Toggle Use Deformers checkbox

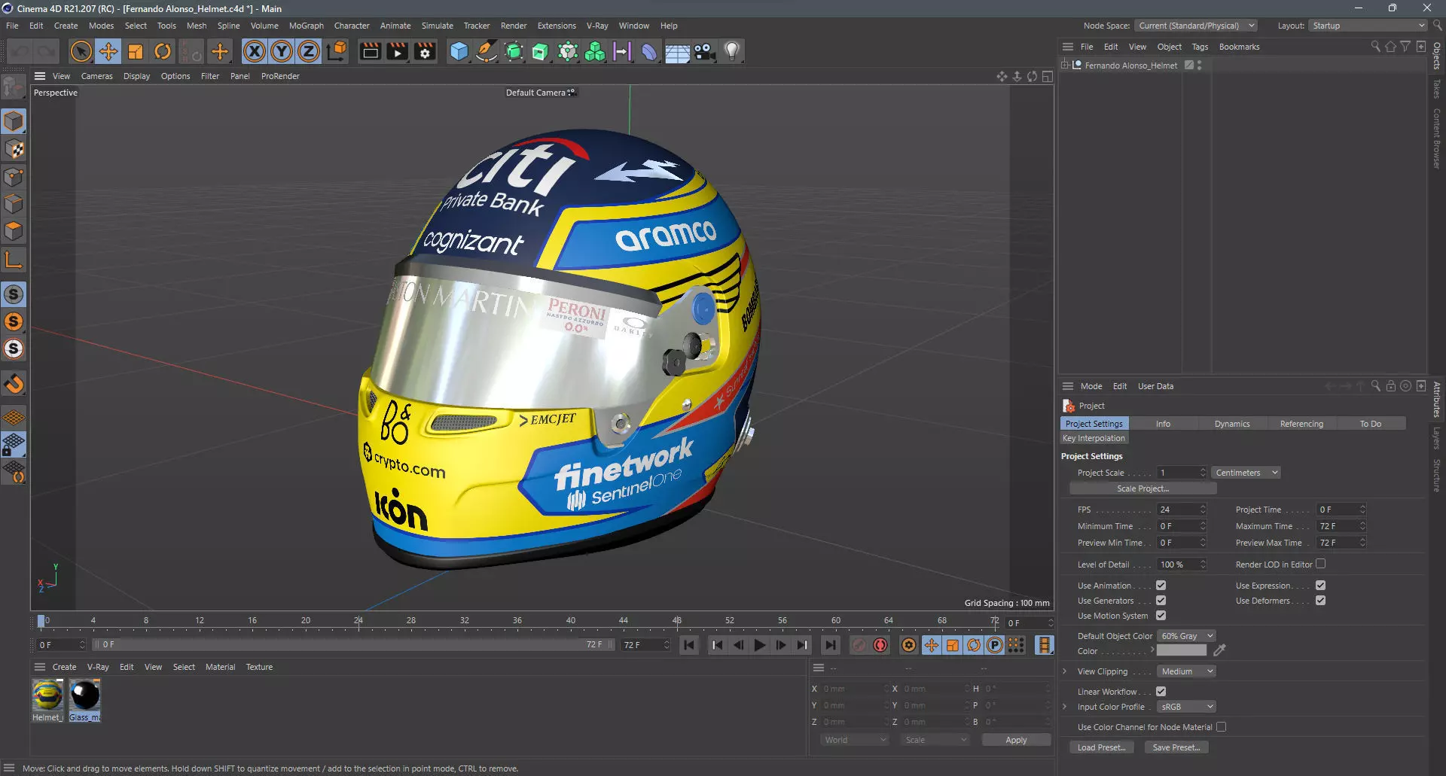point(1320,601)
